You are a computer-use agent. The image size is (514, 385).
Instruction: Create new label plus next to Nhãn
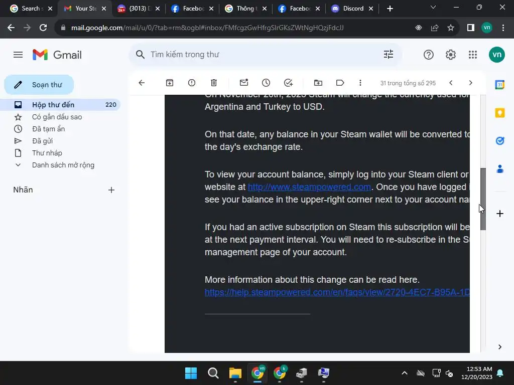(x=111, y=190)
